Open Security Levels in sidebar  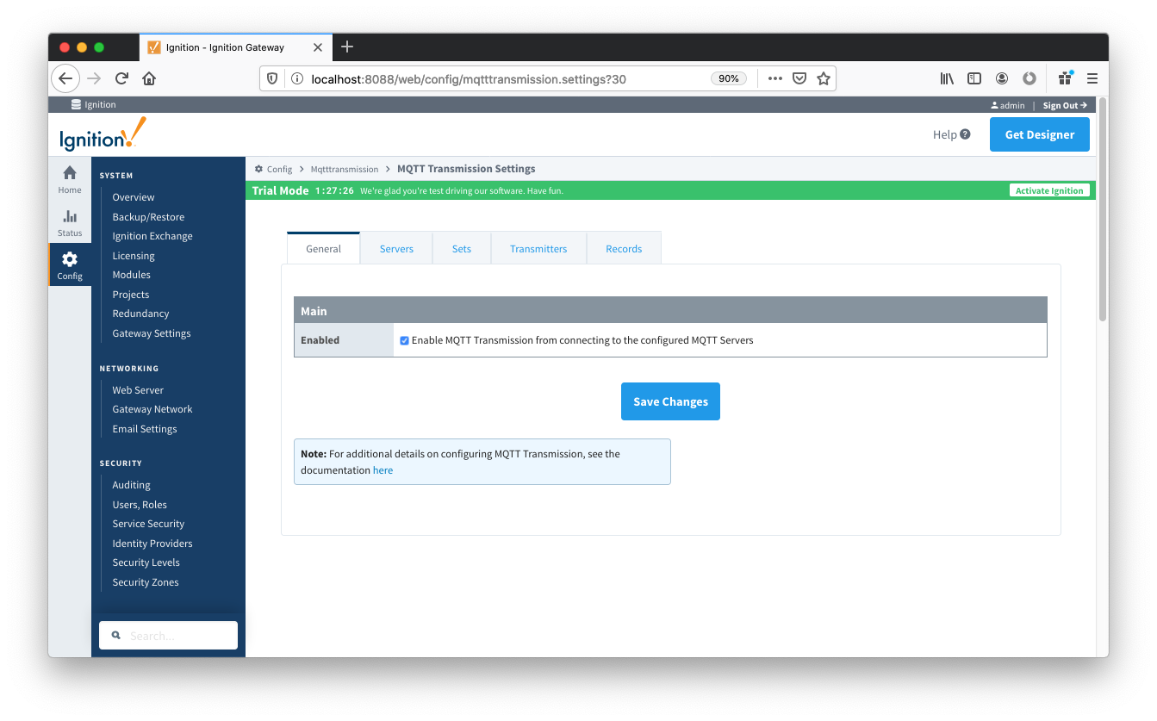click(146, 563)
